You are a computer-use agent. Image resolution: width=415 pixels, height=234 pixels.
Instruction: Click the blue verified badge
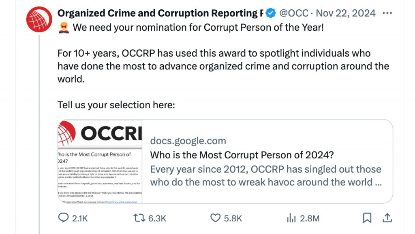click(271, 13)
